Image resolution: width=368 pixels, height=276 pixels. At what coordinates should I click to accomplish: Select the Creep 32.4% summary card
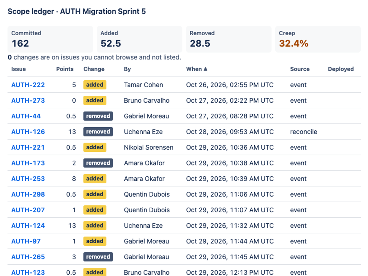(318, 39)
